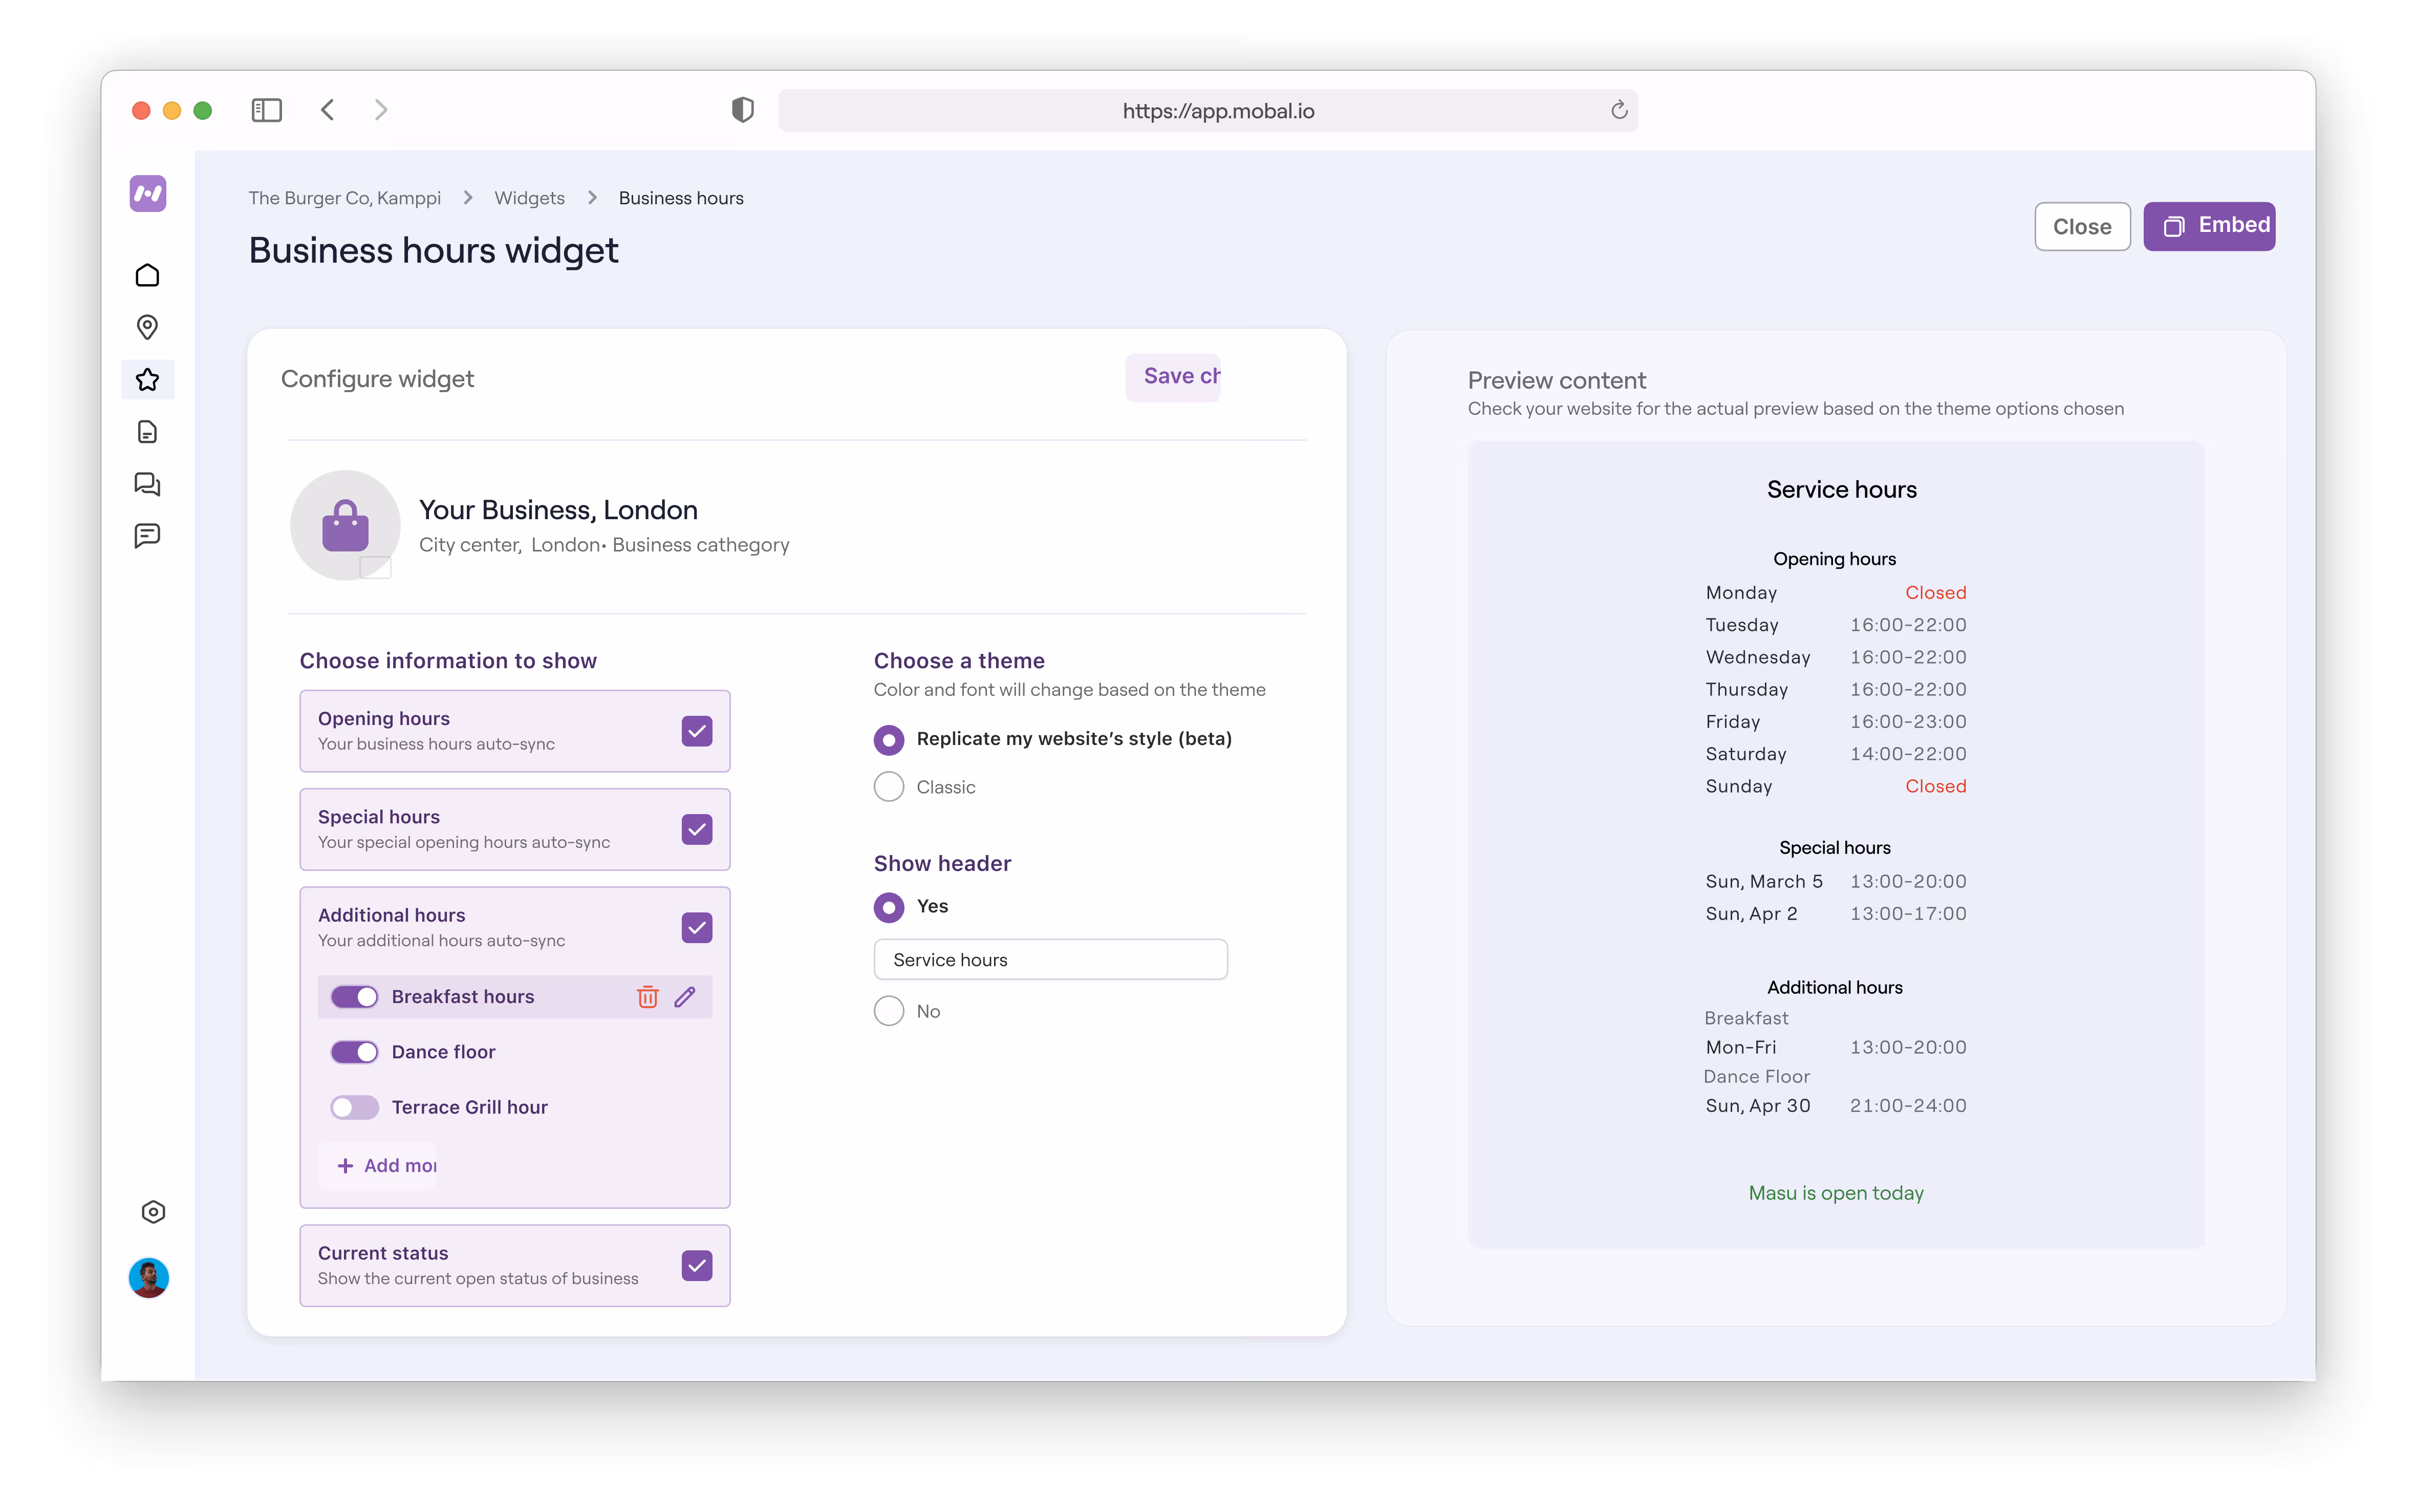Image resolution: width=2416 pixels, height=1512 pixels.
Task: Click the Close button
Action: pos(2082,227)
